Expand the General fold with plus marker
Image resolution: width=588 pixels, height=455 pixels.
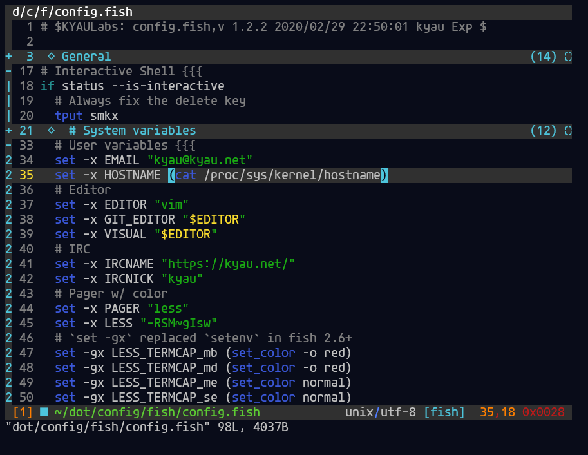(8, 57)
